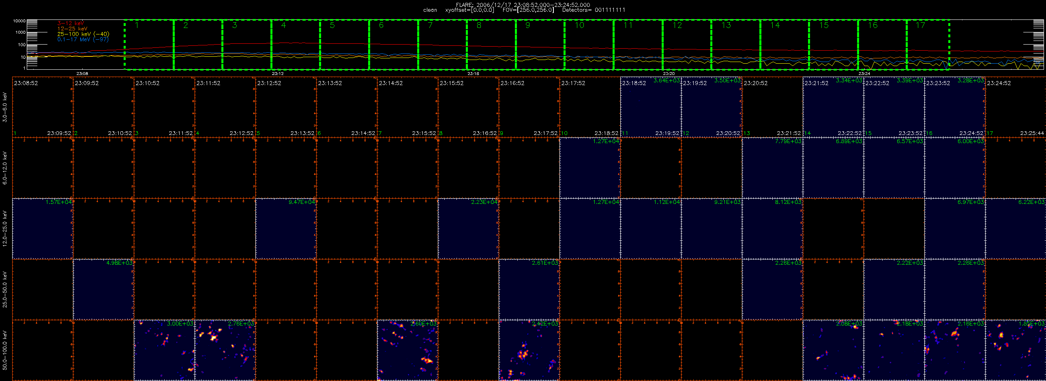Select time interval box 1 in light curve
Image resolution: width=1046 pixels, height=381 pixels.
click(149, 45)
